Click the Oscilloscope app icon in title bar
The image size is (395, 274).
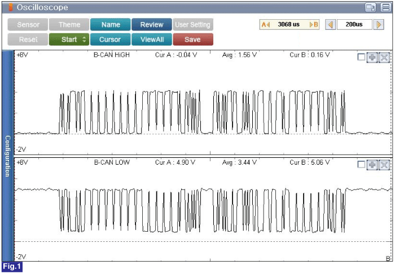[x=11, y=7]
